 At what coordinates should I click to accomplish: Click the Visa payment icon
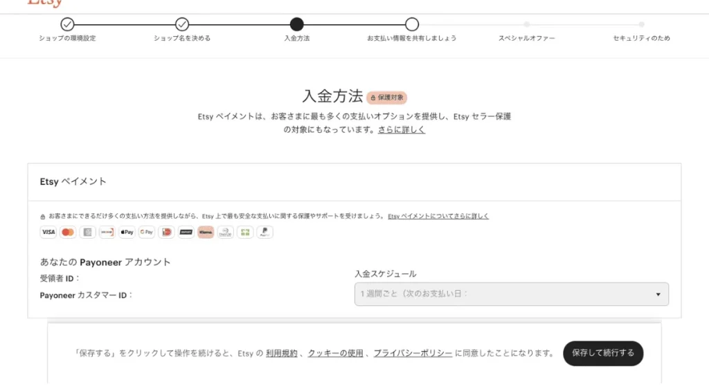(48, 232)
